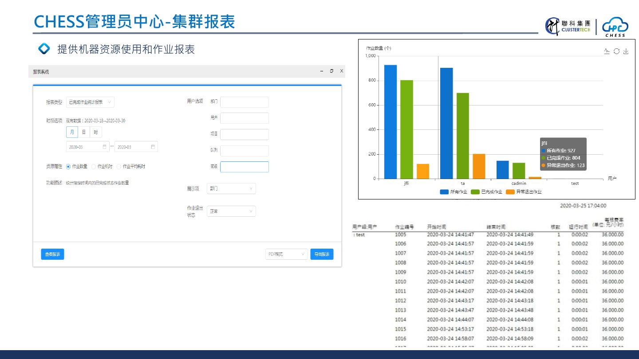Open the 报表类型 dropdown
639x359 pixels.
point(90,102)
